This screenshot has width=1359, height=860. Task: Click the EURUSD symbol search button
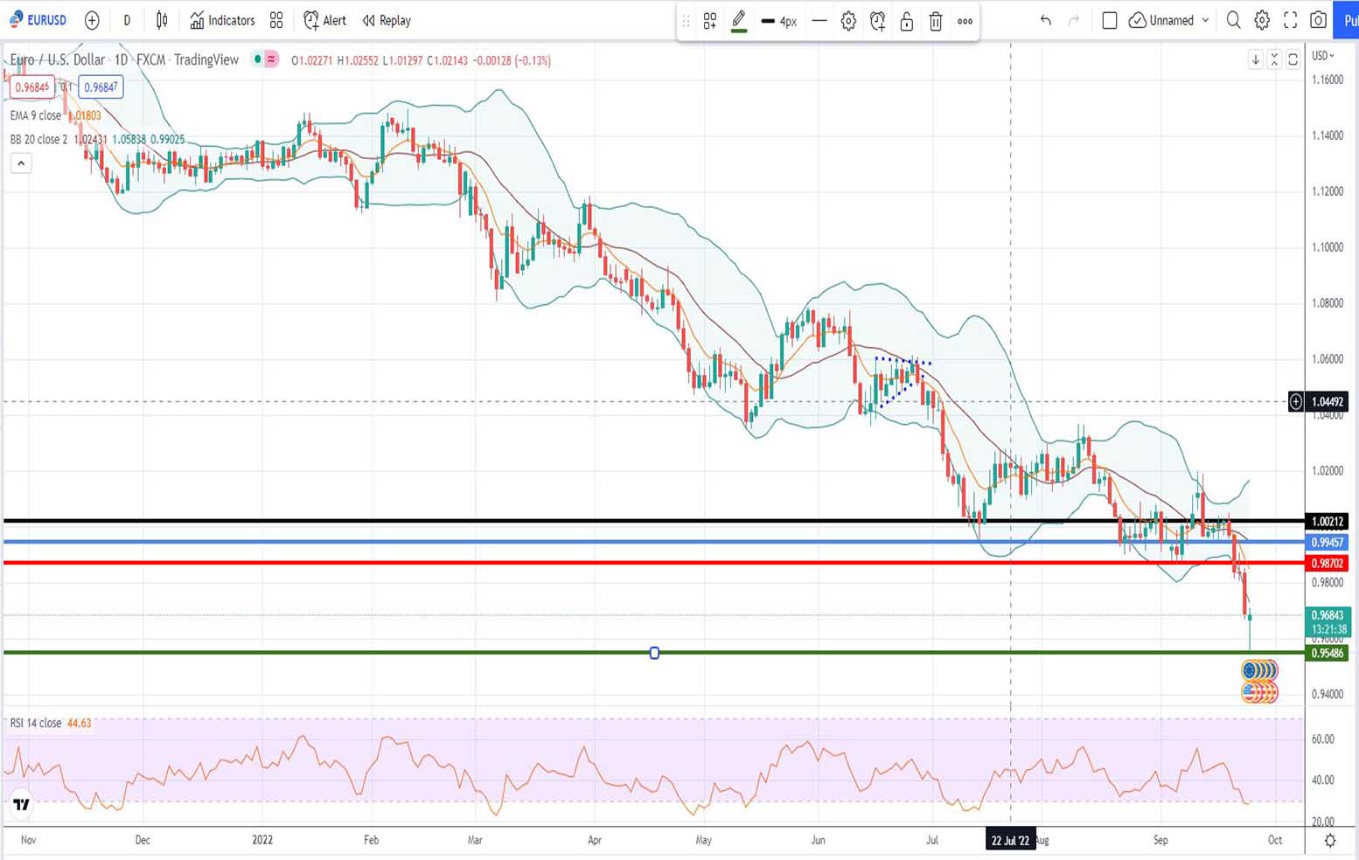tap(38, 20)
